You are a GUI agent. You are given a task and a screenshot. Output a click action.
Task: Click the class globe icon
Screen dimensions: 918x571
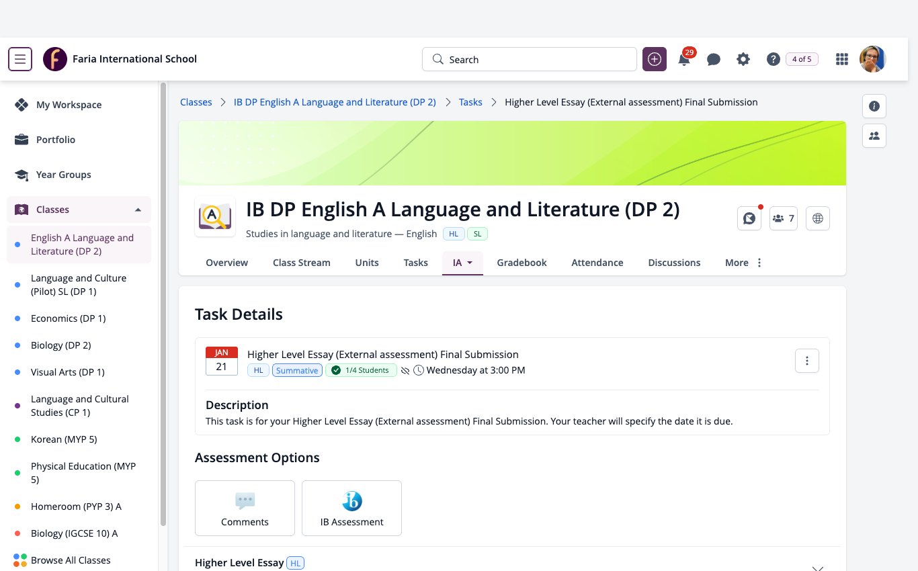pos(818,218)
